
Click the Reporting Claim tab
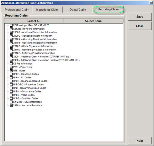click(108, 9)
